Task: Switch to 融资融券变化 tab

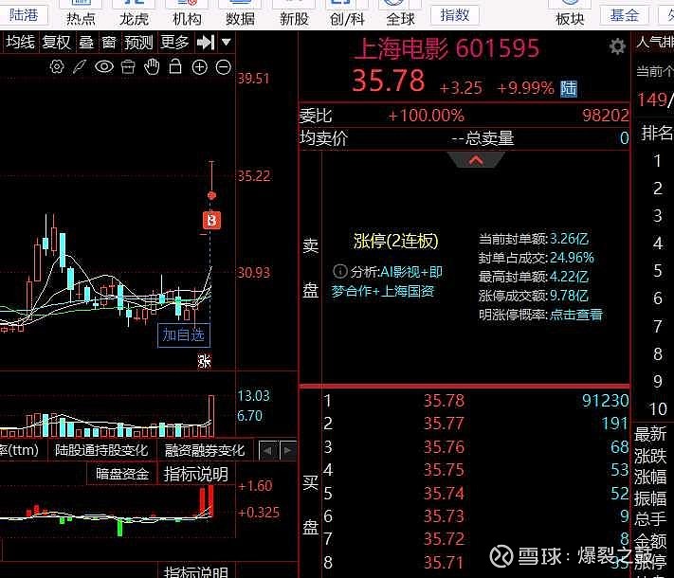Action: (x=205, y=450)
